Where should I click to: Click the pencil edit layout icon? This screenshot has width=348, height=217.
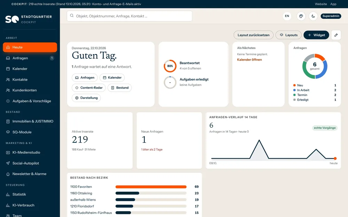click(x=336, y=35)
